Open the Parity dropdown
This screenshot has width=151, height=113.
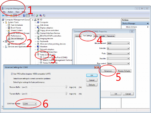[x=118, y=54]
